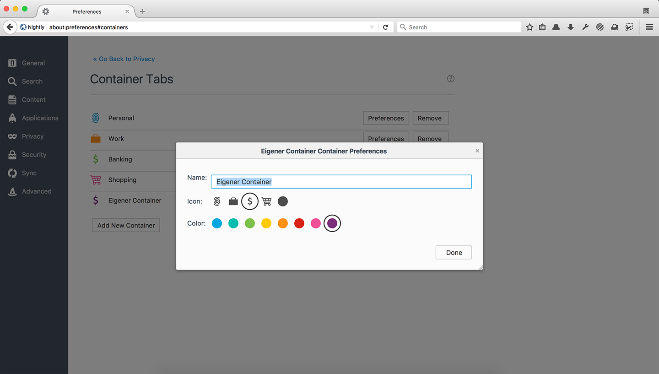Viewport: 659px width, 374px height.
Task: Pick the pink color swatch
Action: 316,223
